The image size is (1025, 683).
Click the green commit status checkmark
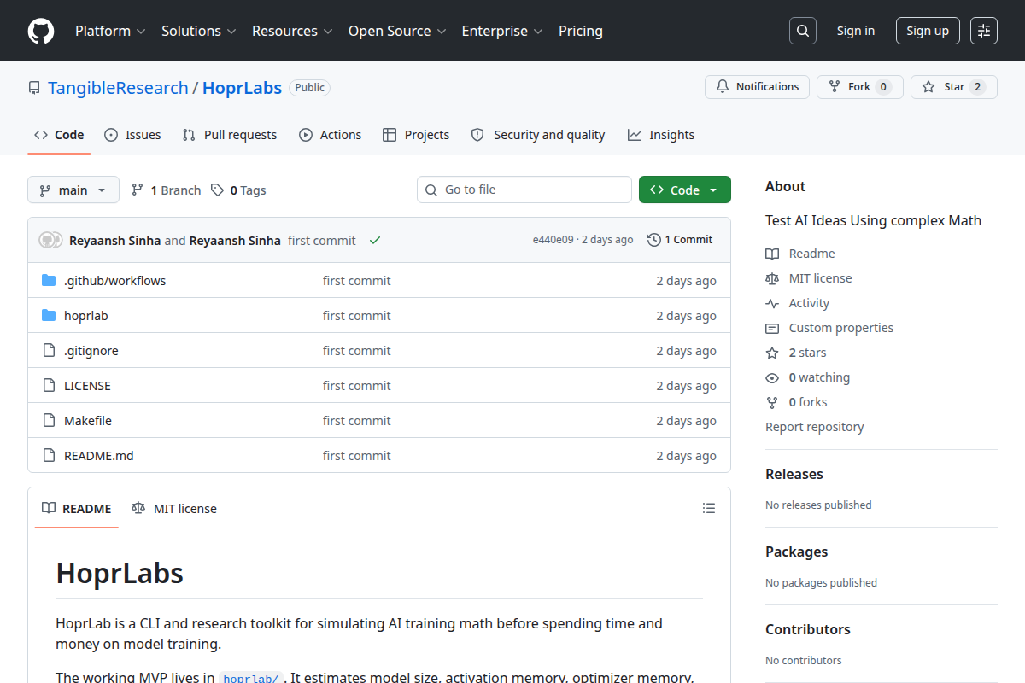(x=374, y=241)
